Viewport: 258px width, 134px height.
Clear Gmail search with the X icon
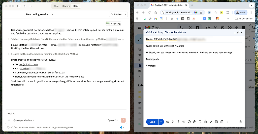190,27
